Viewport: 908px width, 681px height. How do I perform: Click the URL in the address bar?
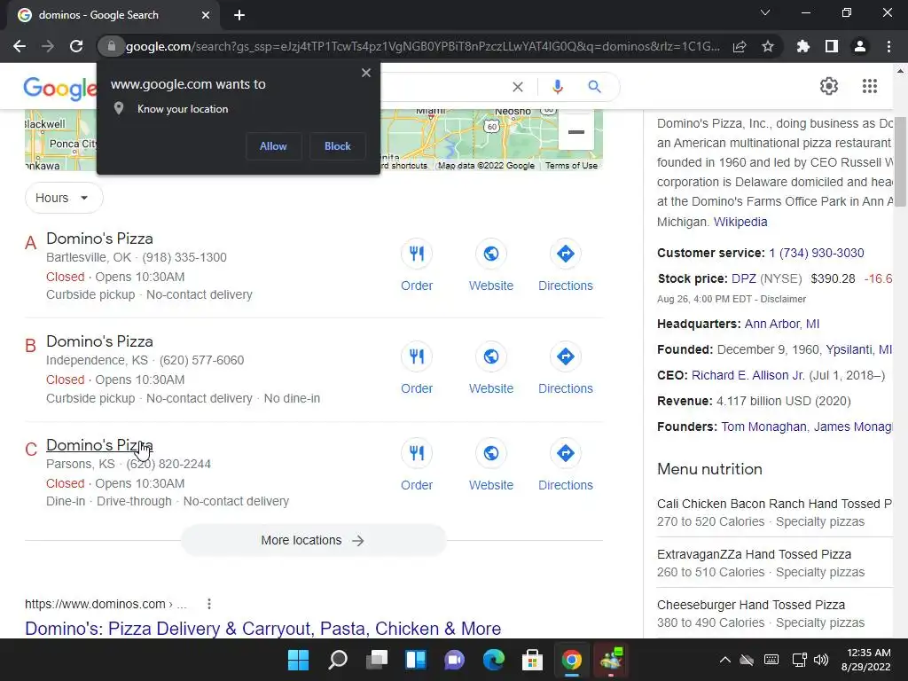423,46
